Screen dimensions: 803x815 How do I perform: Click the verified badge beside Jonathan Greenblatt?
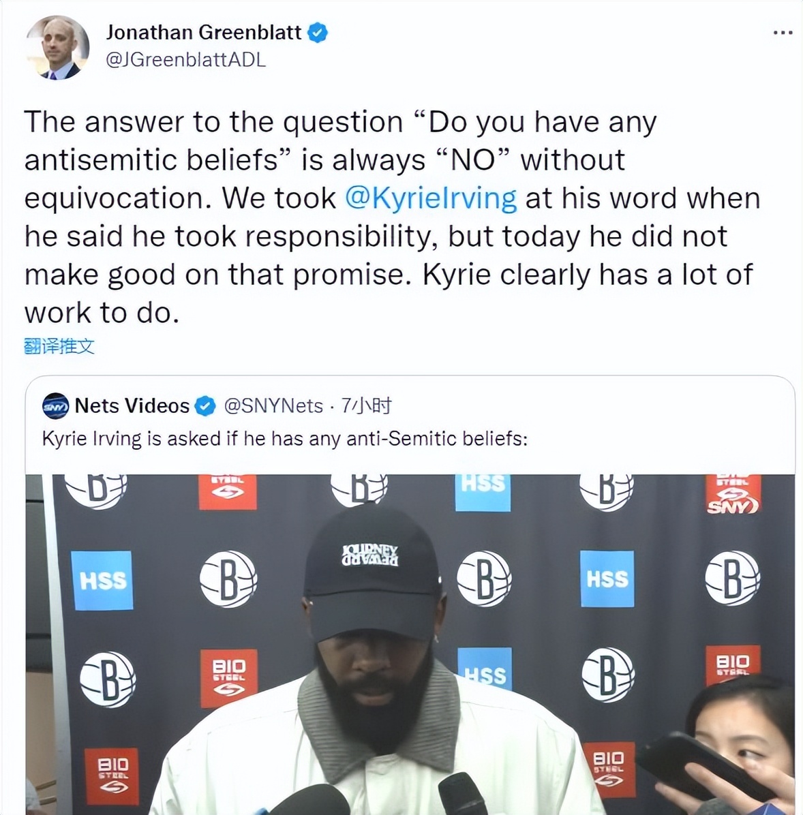(x=317, y=33)
